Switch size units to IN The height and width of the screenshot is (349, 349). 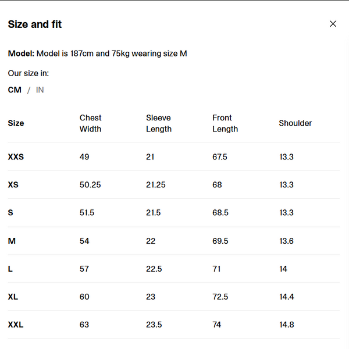(x=40, y=90)
